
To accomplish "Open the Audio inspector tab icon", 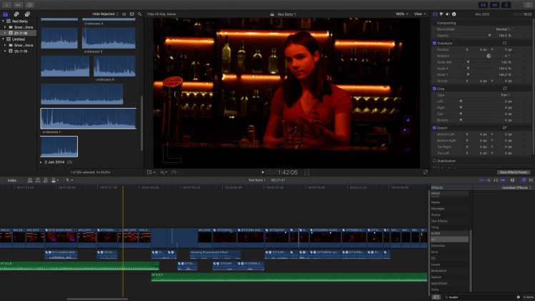I will pos(449,14).
